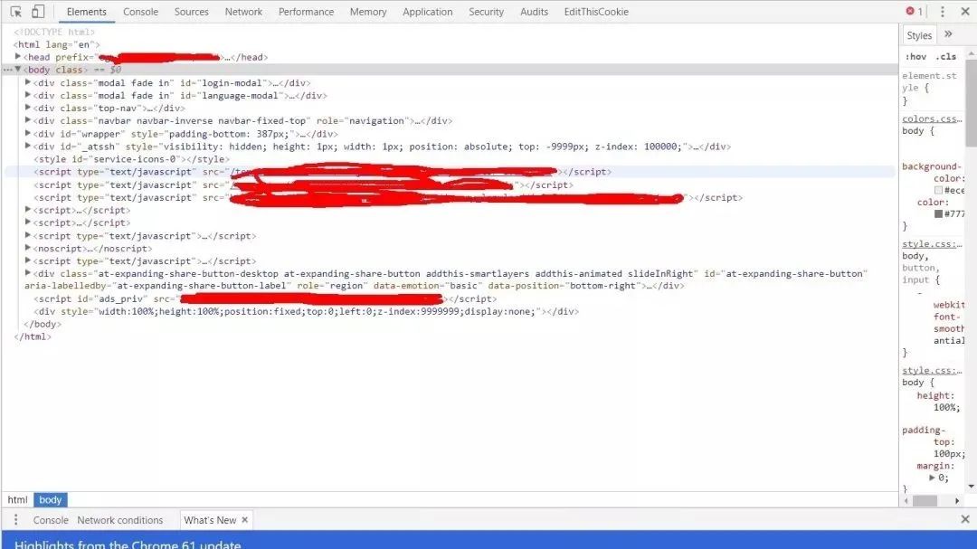Activate the inspect element picker icon
This screenshot has height=549, width=977.
pyautogui.click(x=15, y=11)
